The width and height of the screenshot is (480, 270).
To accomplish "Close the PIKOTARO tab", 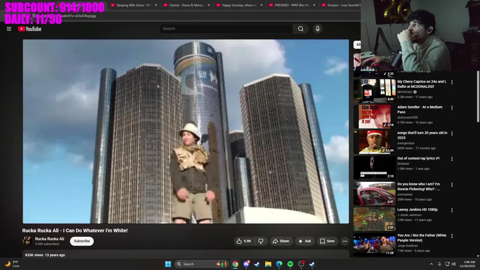I will click(314, 5).
